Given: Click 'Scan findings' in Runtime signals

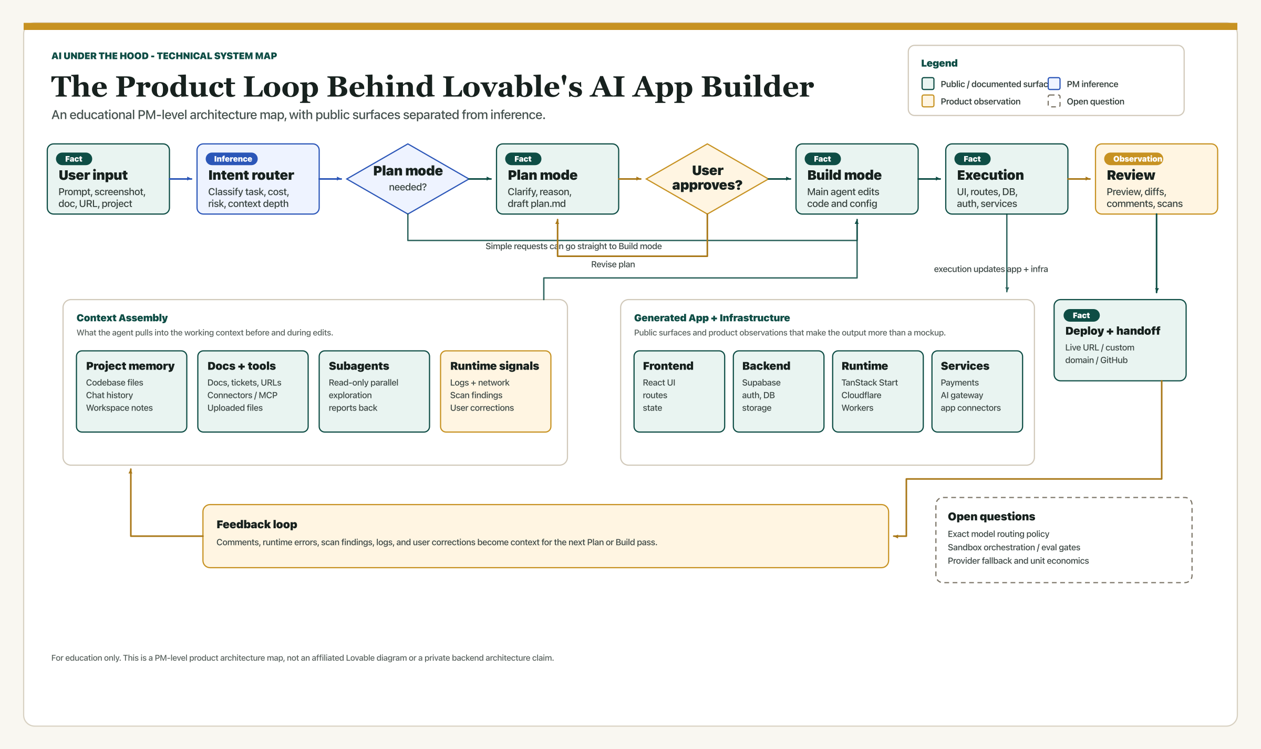Looking at the screenshot, I should tap(476, 395).
